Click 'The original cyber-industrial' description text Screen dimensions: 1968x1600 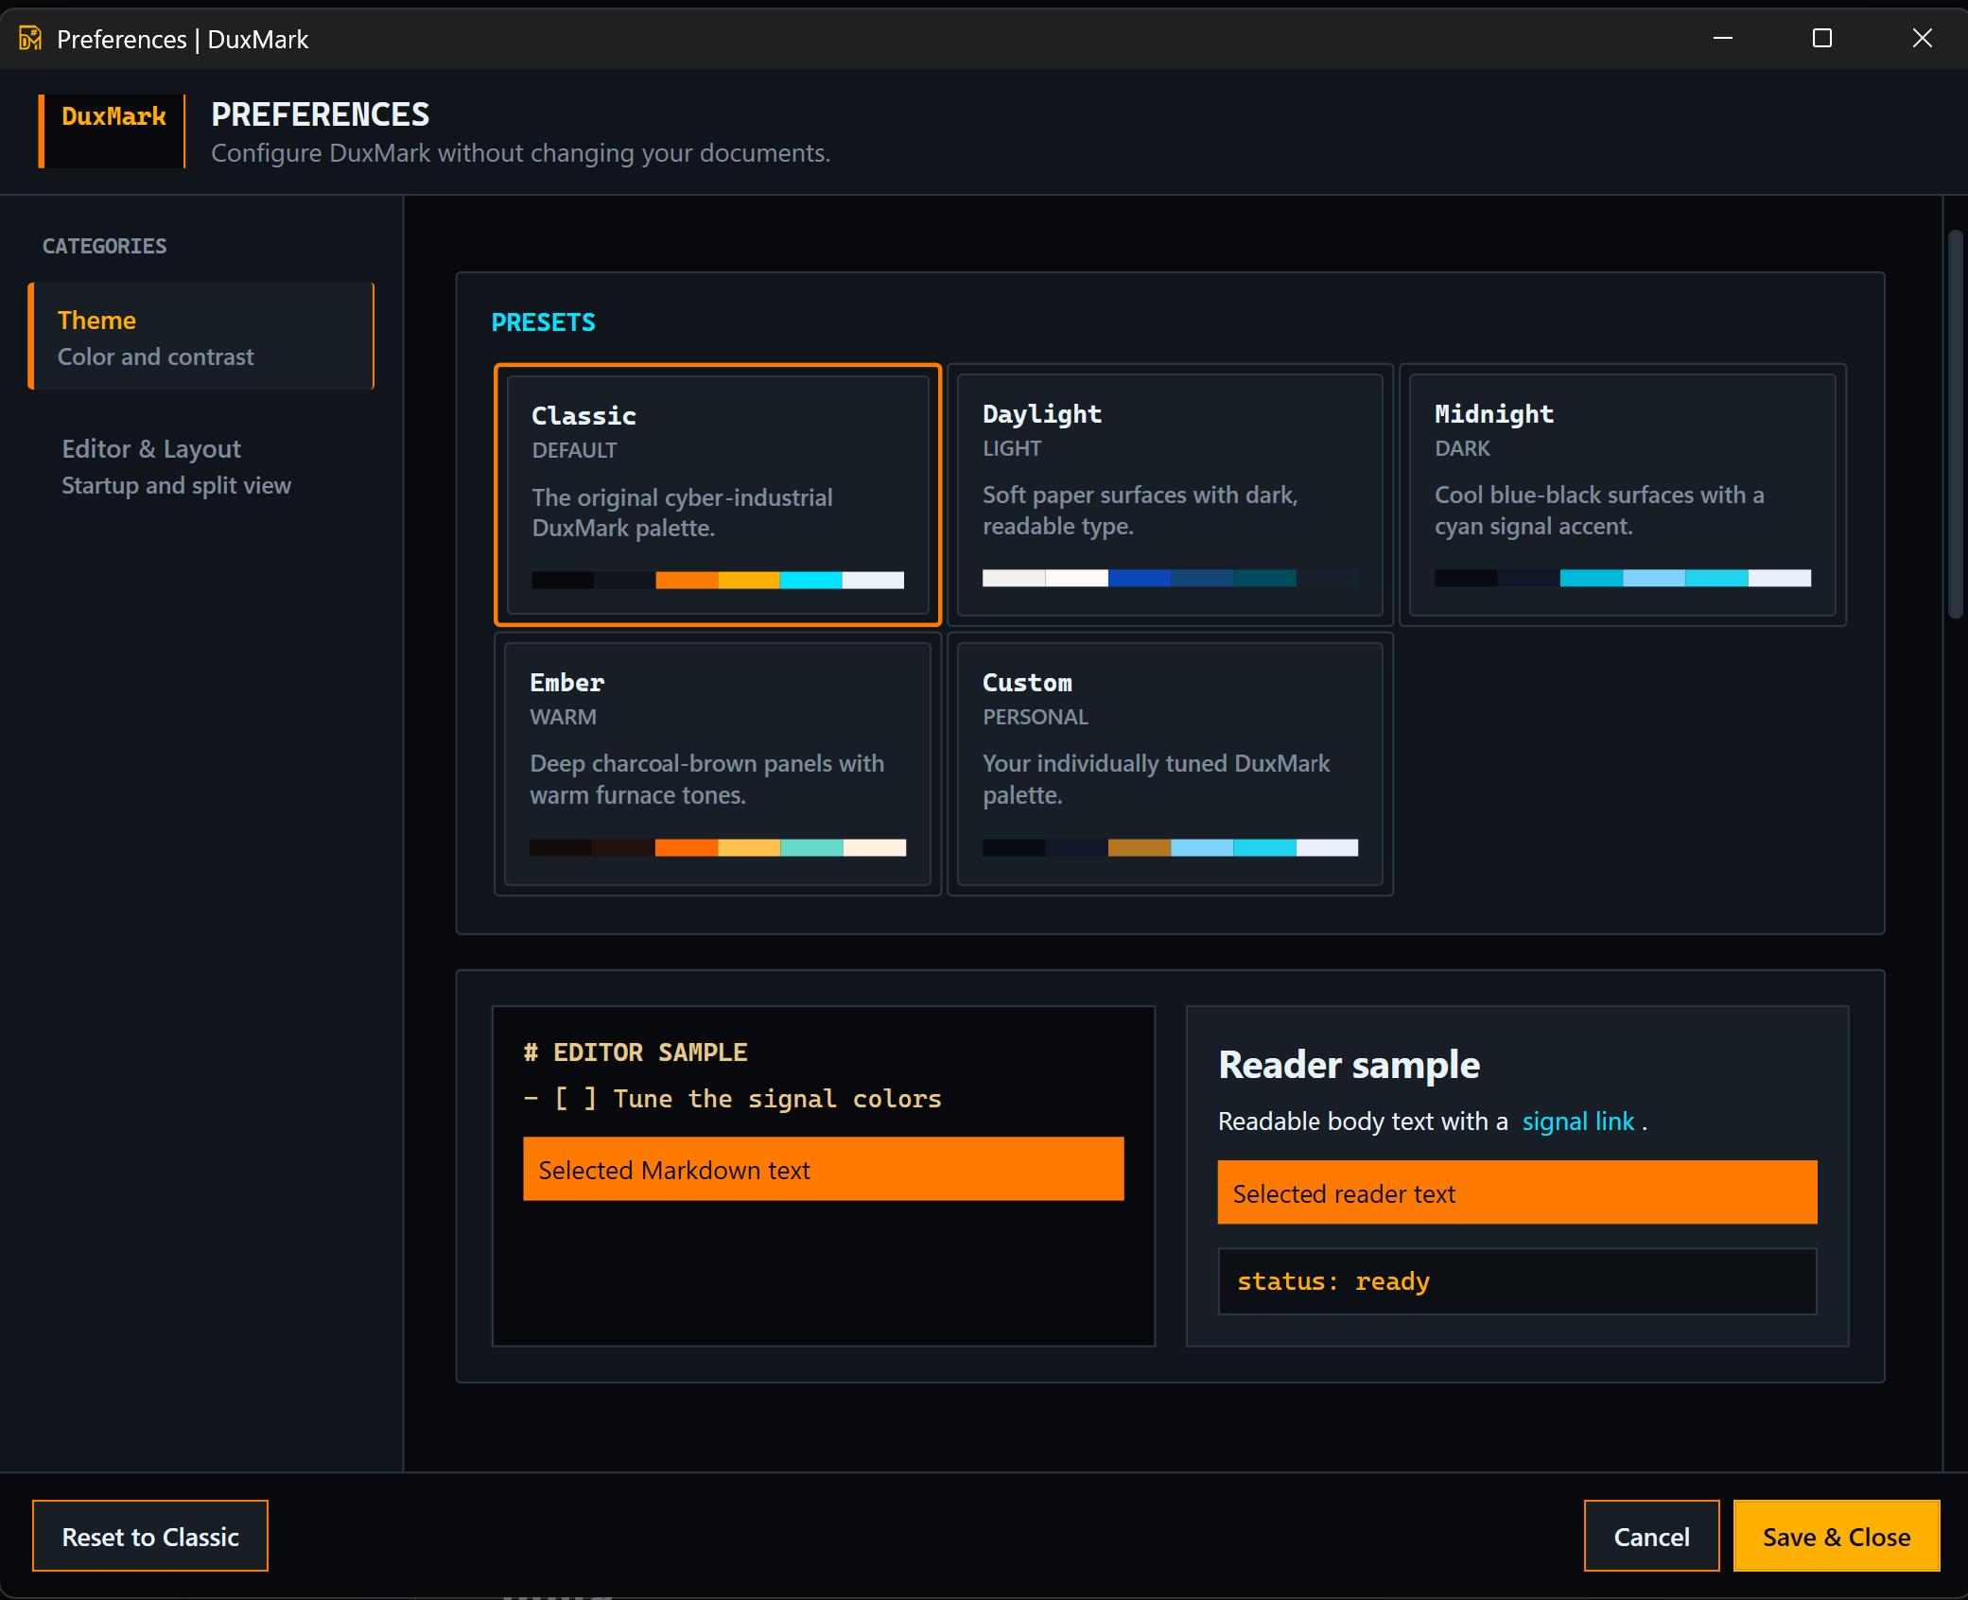coord(682,513)
